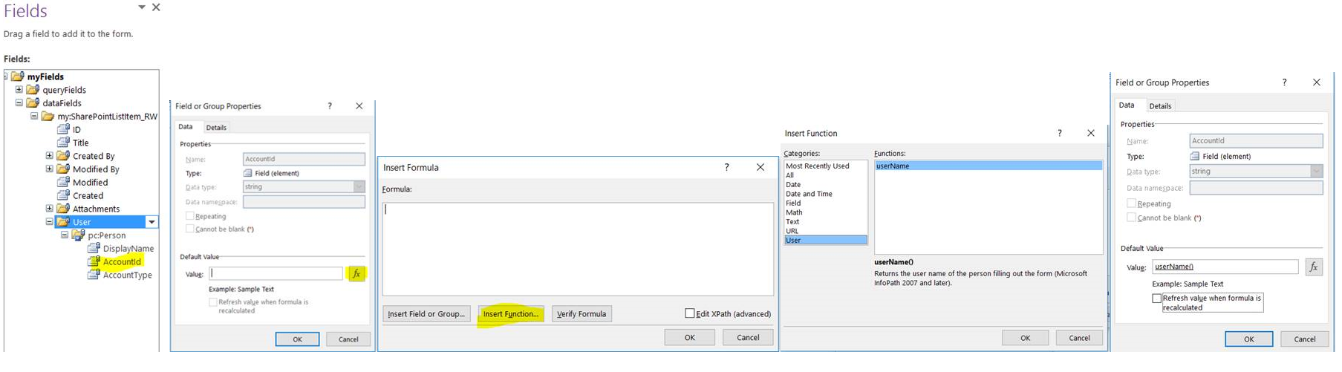Select the myFields root folder icon
Viewport: 1342px width, 372px height.
(x=18, y=76)
